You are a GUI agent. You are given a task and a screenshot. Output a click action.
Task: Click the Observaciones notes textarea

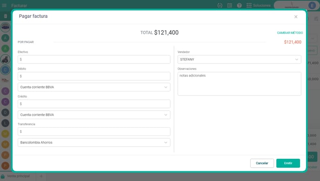(239, 84)
